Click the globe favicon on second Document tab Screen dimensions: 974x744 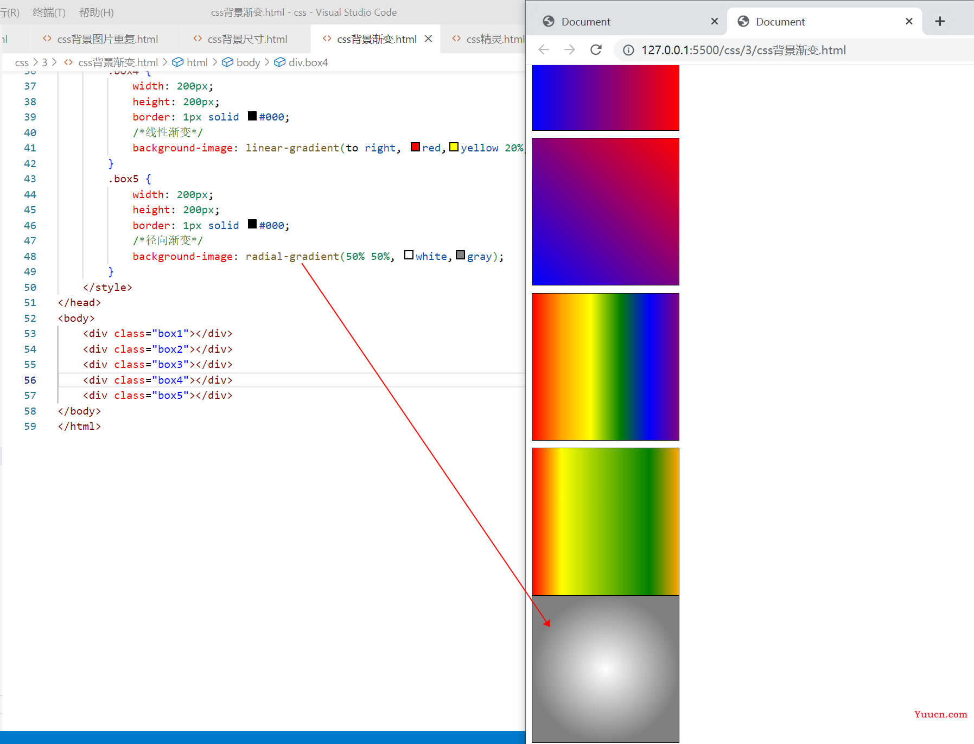(x=743, y=21)
